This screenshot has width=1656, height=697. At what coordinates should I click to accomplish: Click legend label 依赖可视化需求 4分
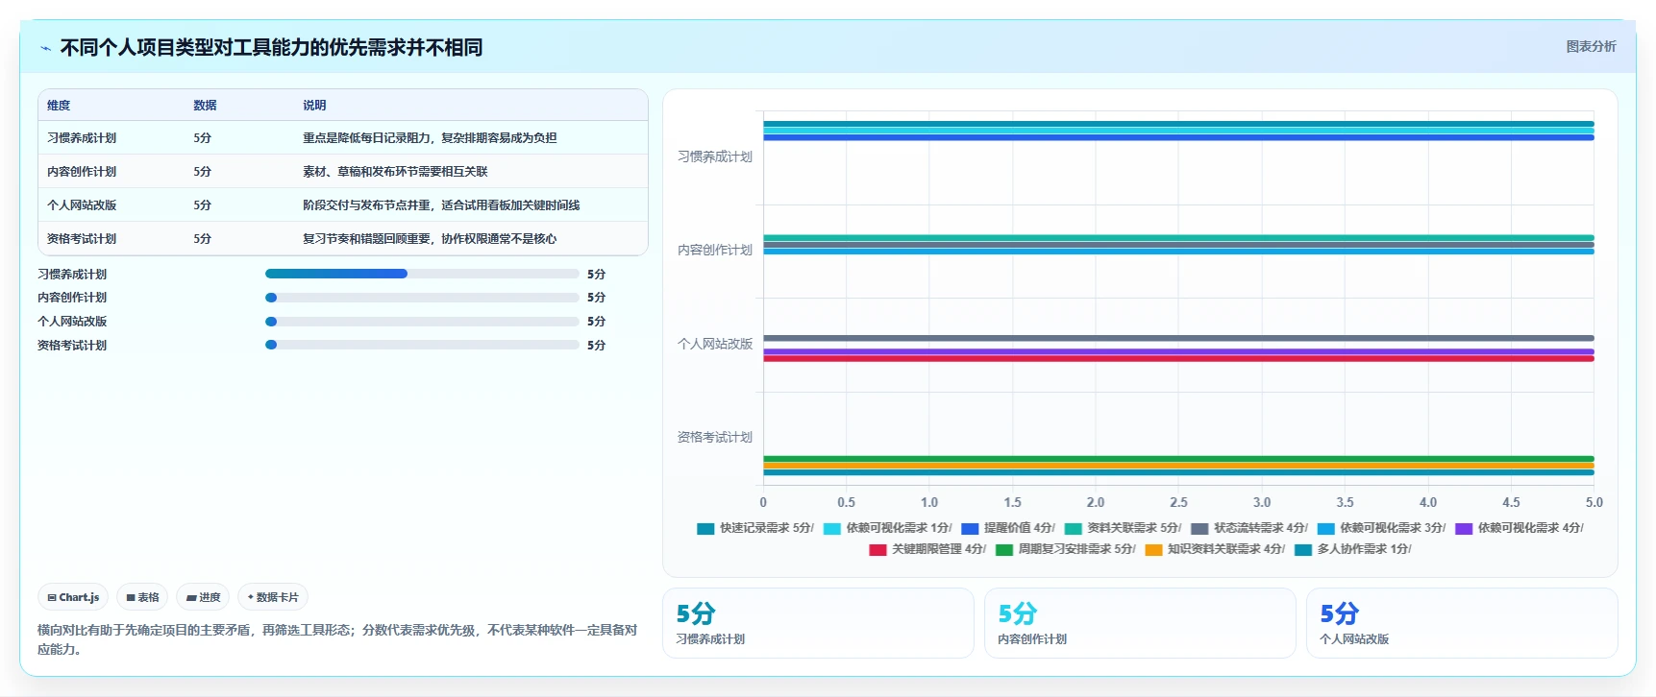click(x=1531, y=528)
